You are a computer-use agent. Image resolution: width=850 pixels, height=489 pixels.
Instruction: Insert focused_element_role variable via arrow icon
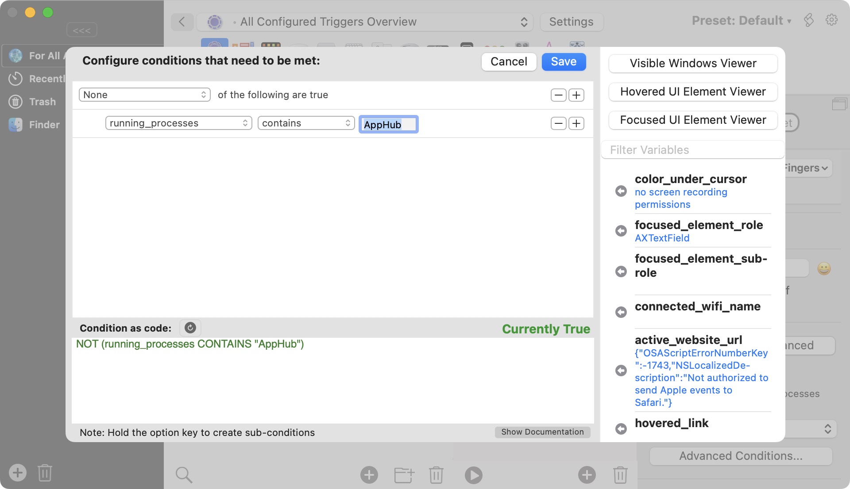(x=621, y=231)
